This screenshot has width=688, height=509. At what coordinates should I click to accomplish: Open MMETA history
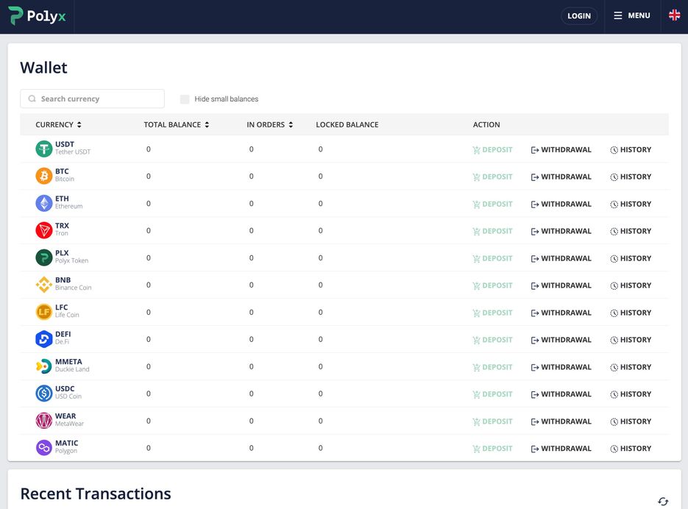pyautogui.click(x=631, y=367)
